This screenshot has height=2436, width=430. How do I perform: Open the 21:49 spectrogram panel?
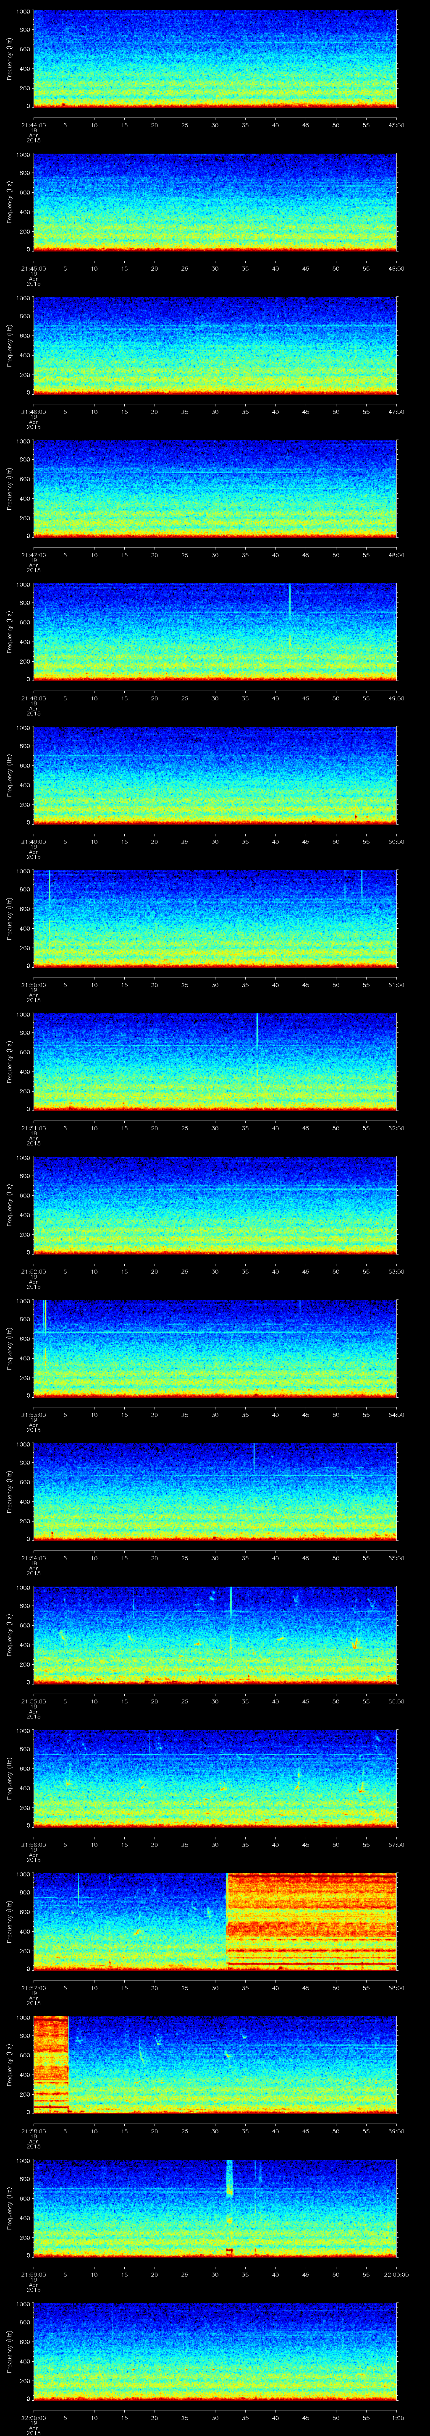[215, 775]
